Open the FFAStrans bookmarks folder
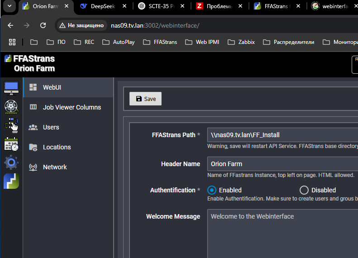The height and width of the screenshot is (258, 358). coord(160,42)
